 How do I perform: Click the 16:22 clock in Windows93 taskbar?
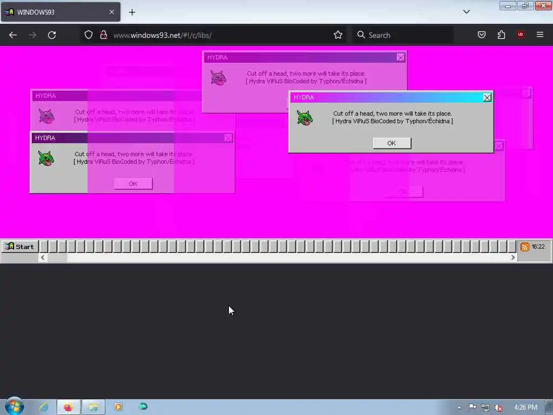pyautogui.click(x=538, y=246)
